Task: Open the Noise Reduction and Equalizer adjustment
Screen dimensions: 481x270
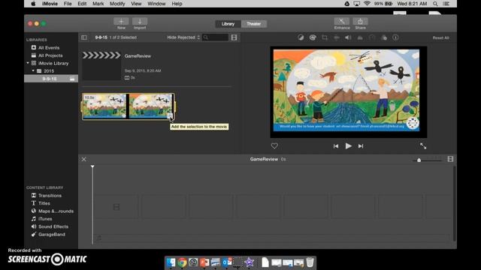Action: 360,37
